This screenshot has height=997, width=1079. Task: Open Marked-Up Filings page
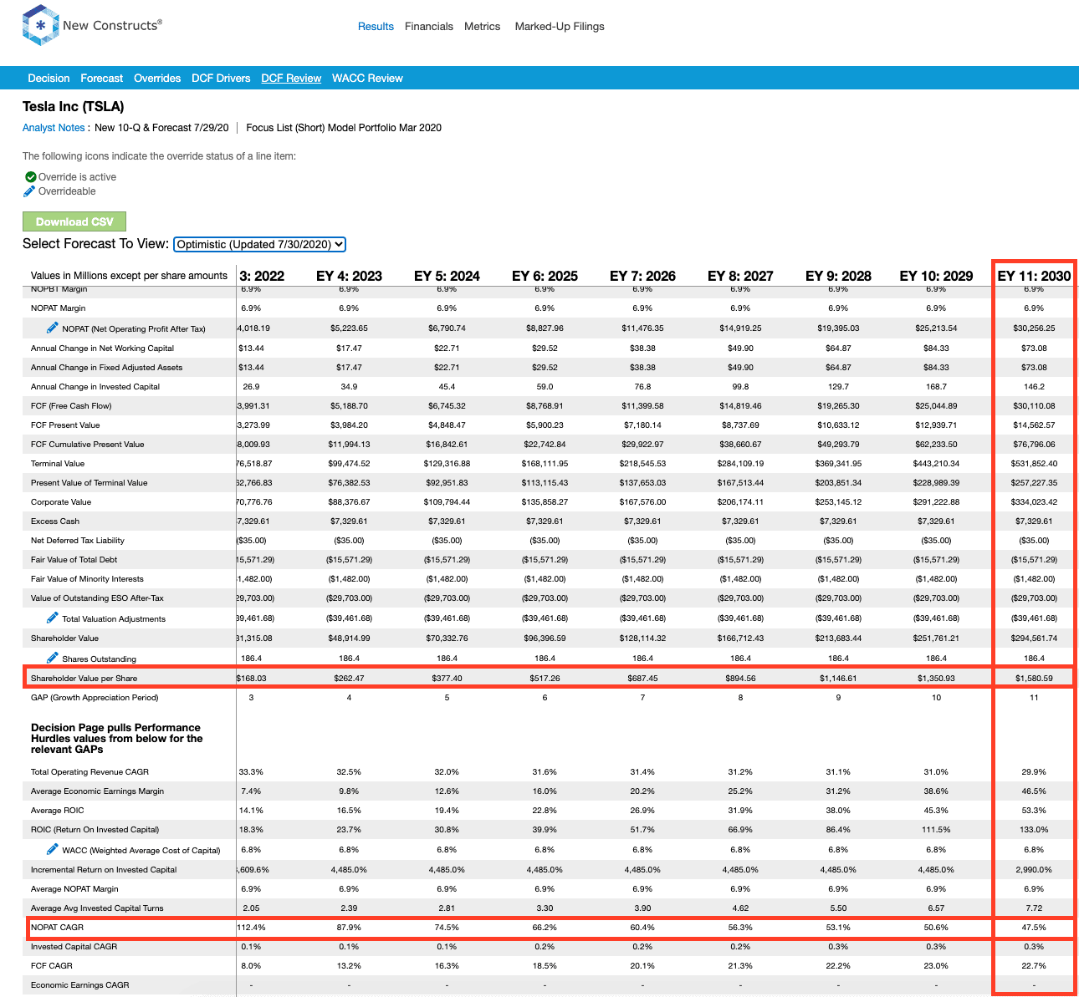tap(560, 27)
